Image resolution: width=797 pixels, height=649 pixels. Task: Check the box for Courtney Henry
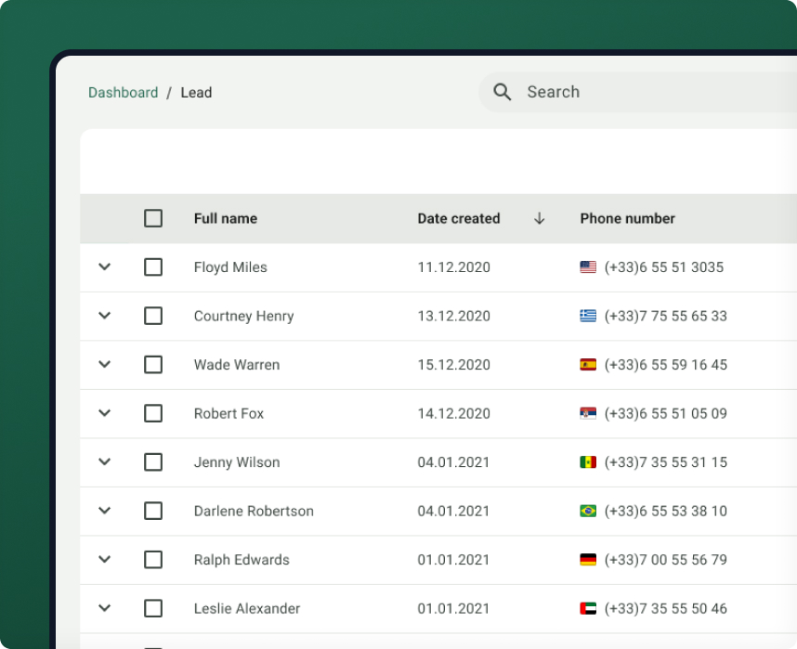click(x=153, y=316)
